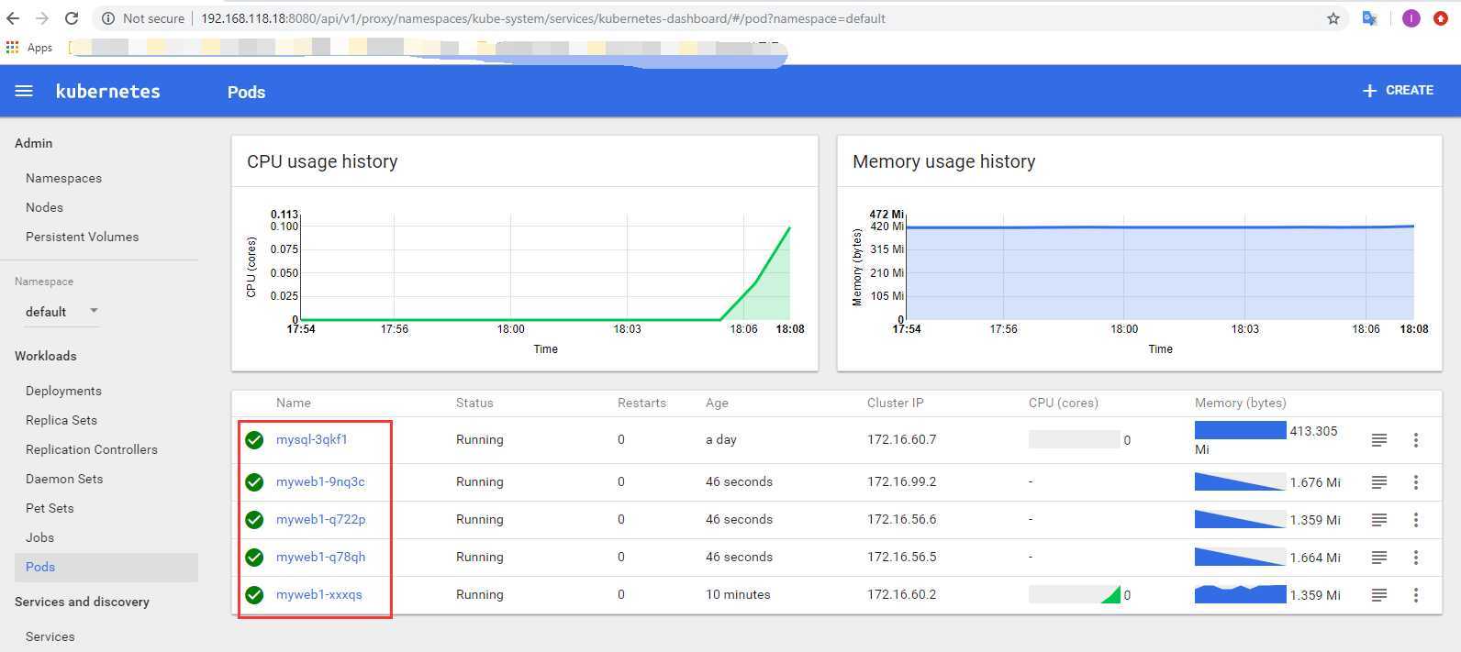Open Services in sidebar
Image resolution: width=1461 pixels, height=652 pixels.
point(50,636)
